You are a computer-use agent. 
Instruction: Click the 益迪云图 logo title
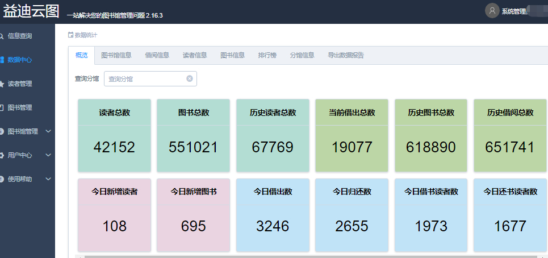(31, 11)
